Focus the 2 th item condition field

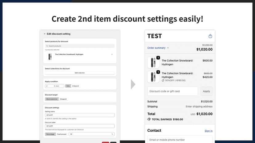pos(55,86)
